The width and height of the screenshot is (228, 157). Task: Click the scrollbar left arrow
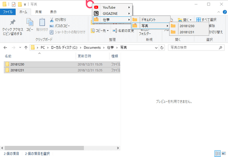pos(2,148)
